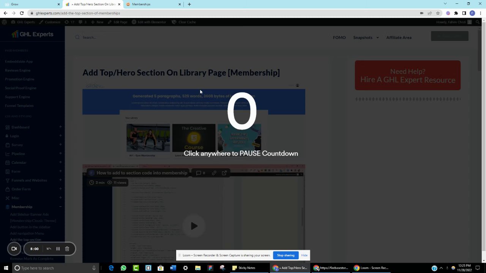
Task: Go back in browser history
Action: tap(5, 13)
